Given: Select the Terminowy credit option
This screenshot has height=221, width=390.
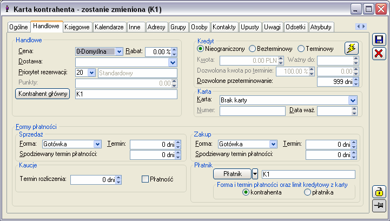Looking at the screenshot, I should point(301,49).
